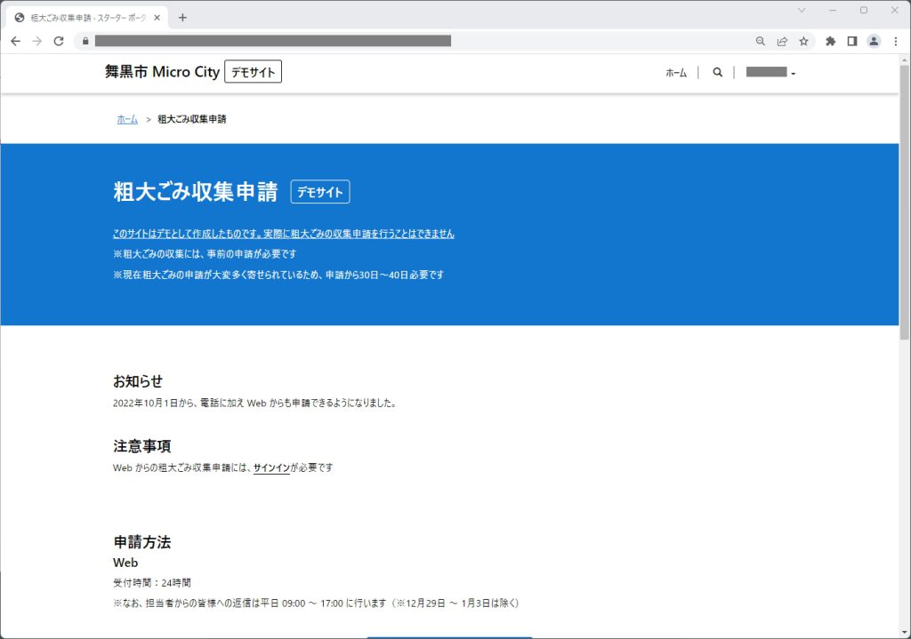The image size is (911, 639).
Task: Click the share page icon in address bar
Action: click(782, 41)
